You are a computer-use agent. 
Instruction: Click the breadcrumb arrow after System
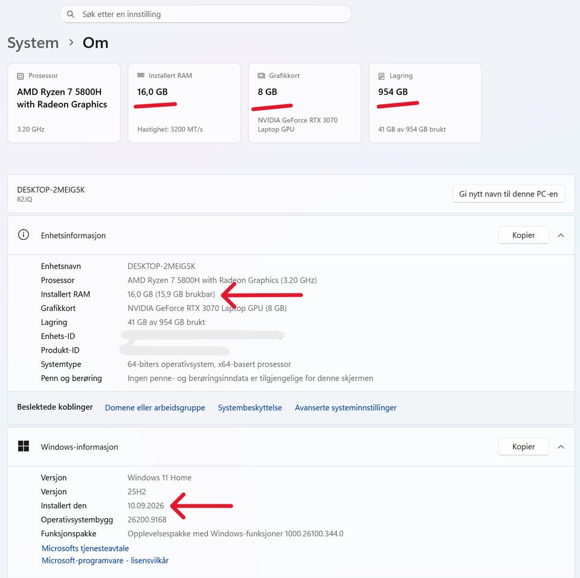pos(71,43)
